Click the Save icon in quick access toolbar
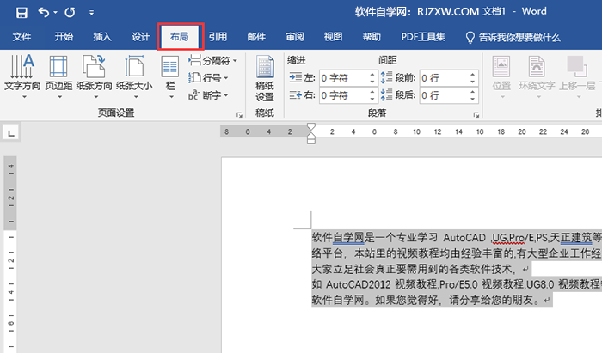 [x=21, y=13]
